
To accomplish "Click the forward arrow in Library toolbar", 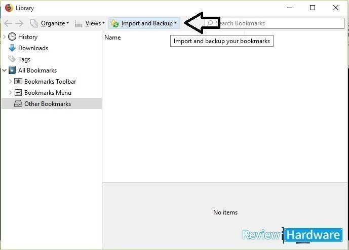I will pos(19,23).
